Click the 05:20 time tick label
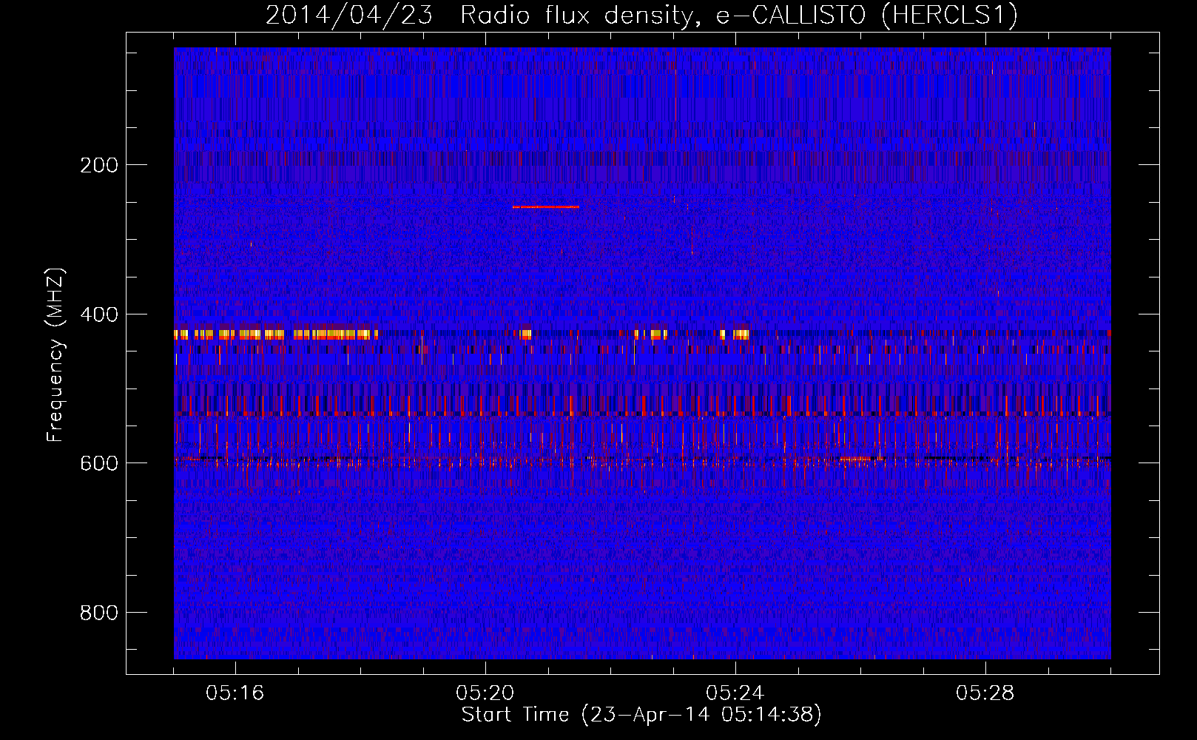 click(485, 693)
